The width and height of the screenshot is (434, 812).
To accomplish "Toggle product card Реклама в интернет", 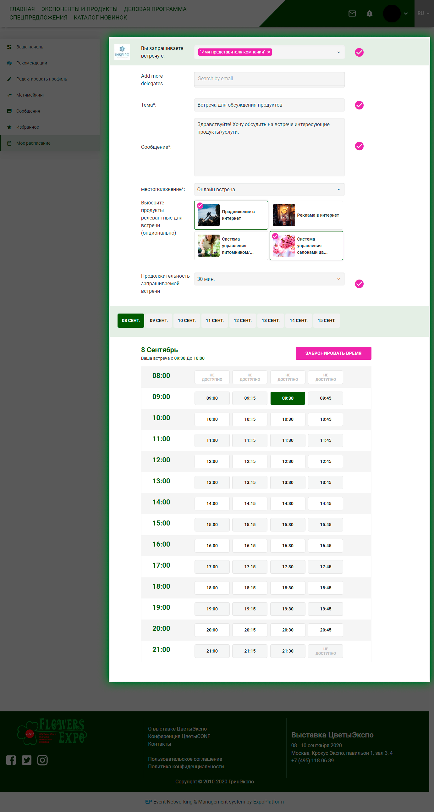I will pyautogui.click(x=306, y=215).
